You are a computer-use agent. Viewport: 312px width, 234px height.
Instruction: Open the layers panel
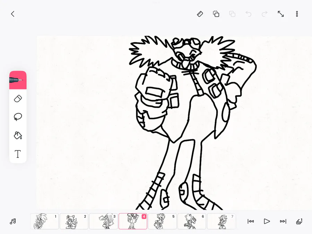[x=299, y=221]
